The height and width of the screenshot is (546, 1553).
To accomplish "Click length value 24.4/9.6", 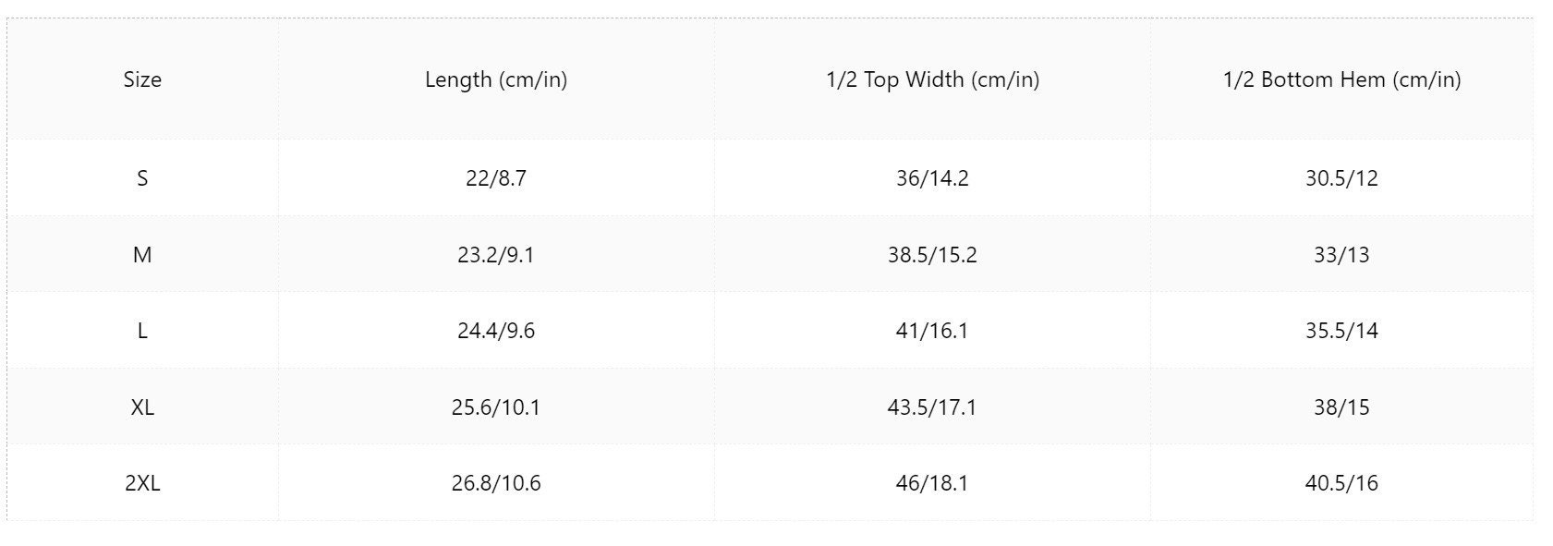I will [x=496, y=331].
